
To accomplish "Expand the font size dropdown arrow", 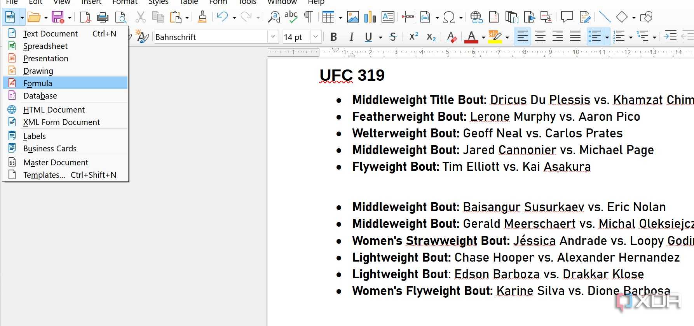I will pos(316,37).
